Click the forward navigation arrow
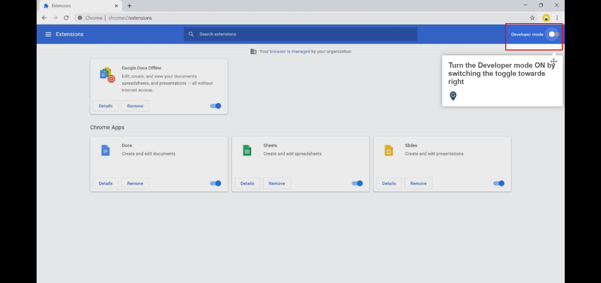 click(x=55, y=18)
